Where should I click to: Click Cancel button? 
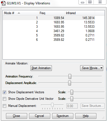click(40, 116)
